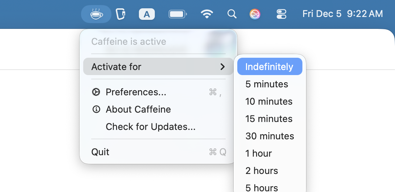395x192 pixels.
Task: Click the input source 'A' icon
Action: (x=146, y=14)
